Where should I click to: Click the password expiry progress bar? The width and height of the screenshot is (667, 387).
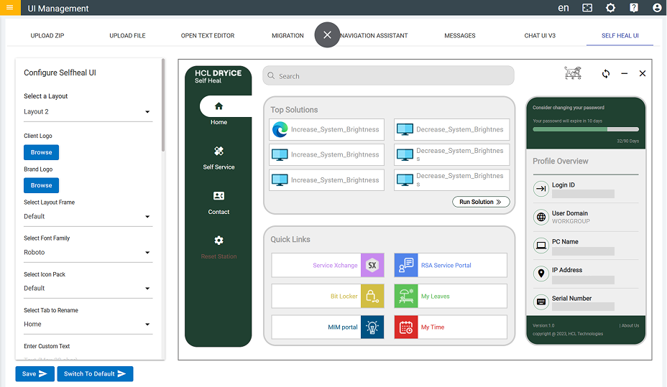click(586, 129)
